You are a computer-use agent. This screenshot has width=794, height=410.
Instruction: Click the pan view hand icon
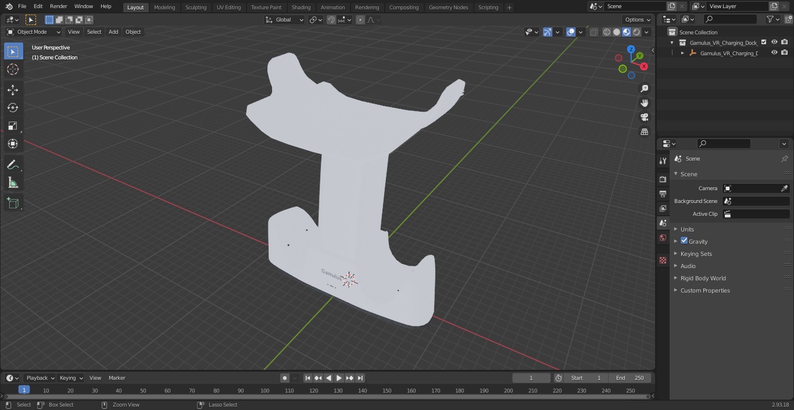(644, 103)
